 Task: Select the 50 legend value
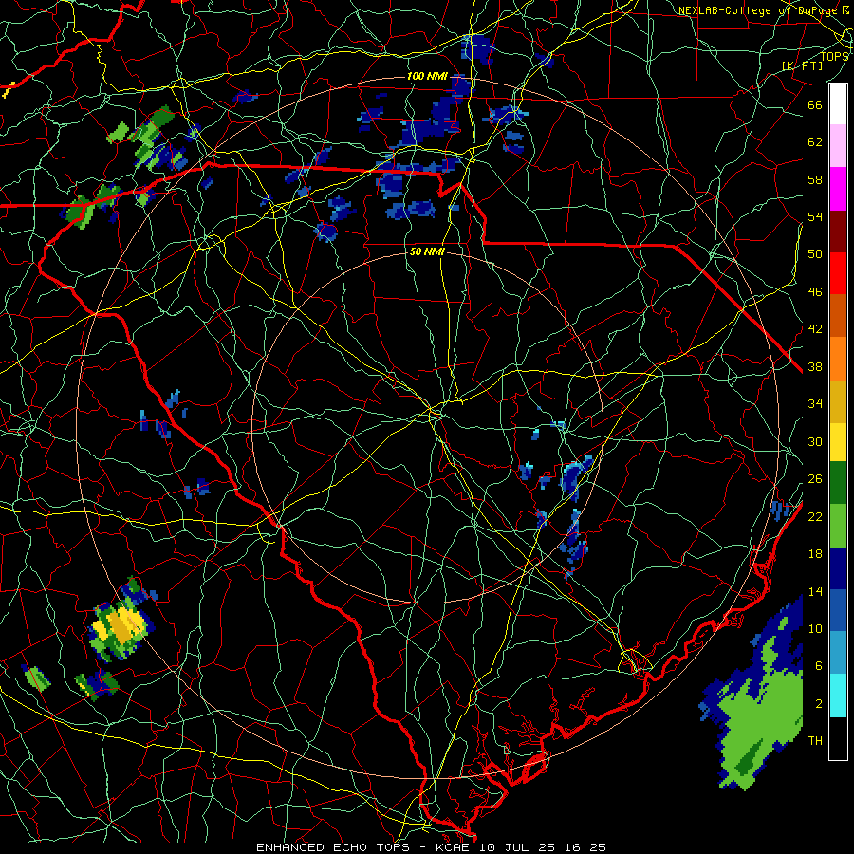(815, 254)
